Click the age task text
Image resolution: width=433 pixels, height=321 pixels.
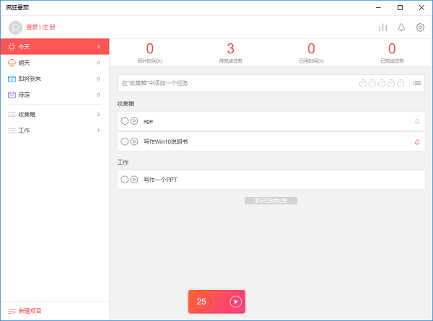(148, 121)
